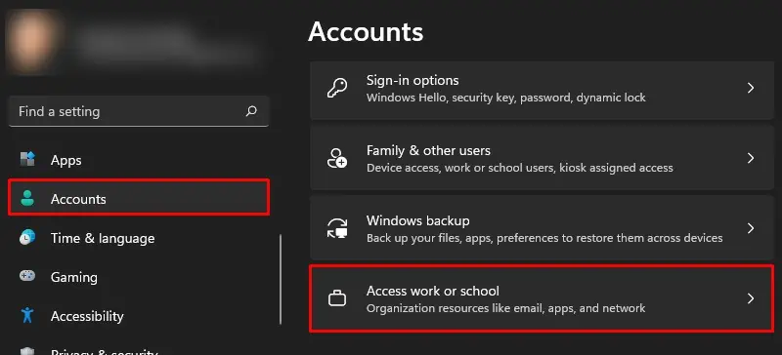
Task: Click the Access work or school briefcase icon
Action: [x=337, y=298]
